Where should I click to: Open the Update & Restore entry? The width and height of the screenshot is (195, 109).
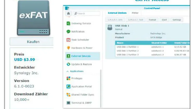tap(81, 64)
